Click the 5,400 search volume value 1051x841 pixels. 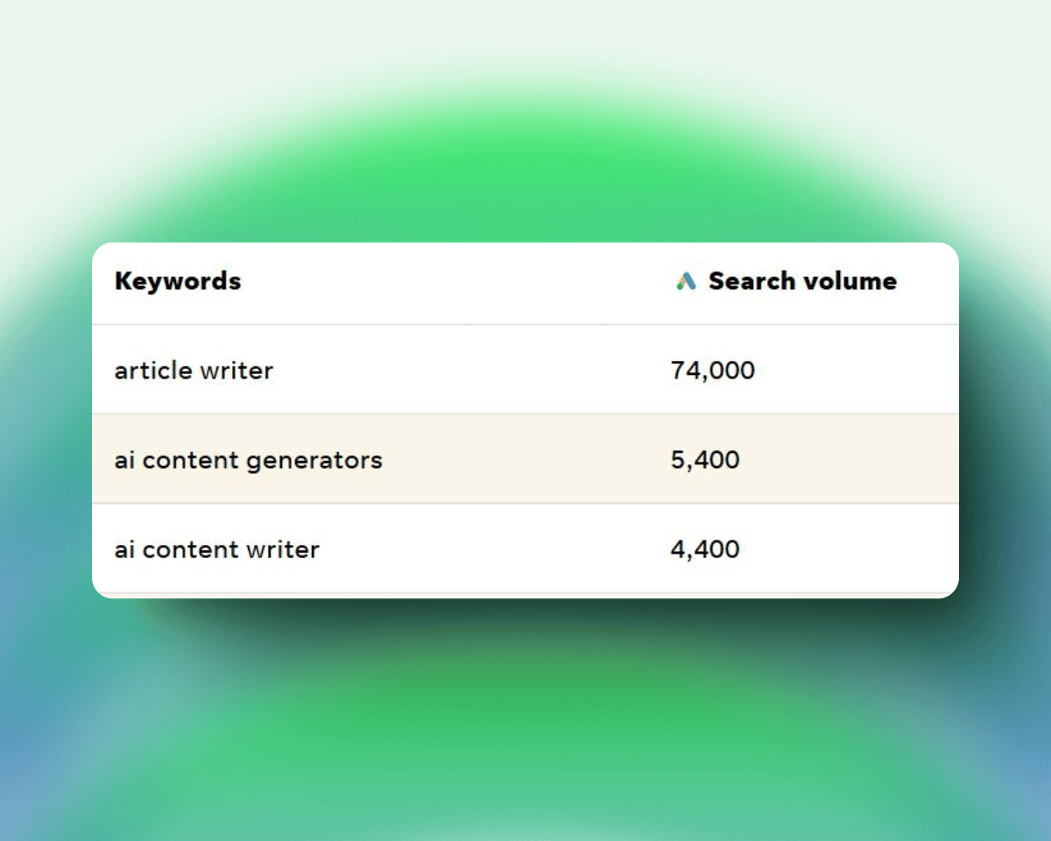[x=705, y=460]
